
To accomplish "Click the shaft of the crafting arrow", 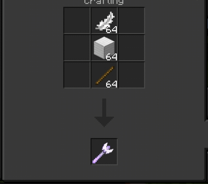I will pyautogui.click(x=104, y=108).
